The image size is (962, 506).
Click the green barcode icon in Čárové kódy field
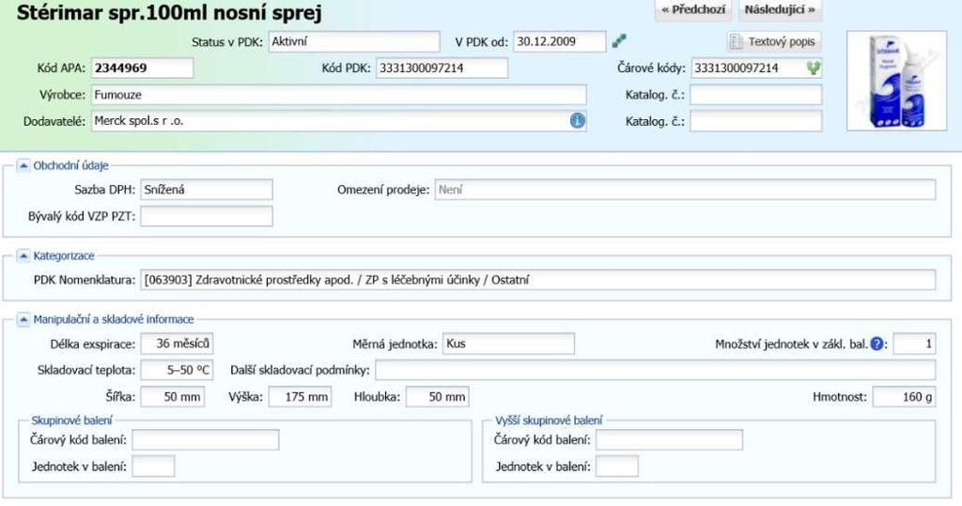pyautogui.click(x=814, y=69)
